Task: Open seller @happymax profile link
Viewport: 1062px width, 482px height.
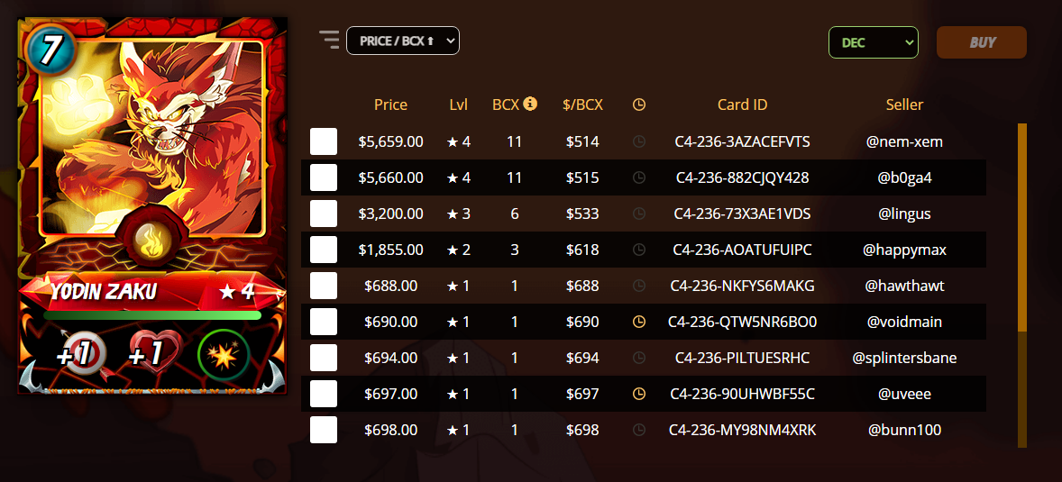Action: [x=904, y=250]
